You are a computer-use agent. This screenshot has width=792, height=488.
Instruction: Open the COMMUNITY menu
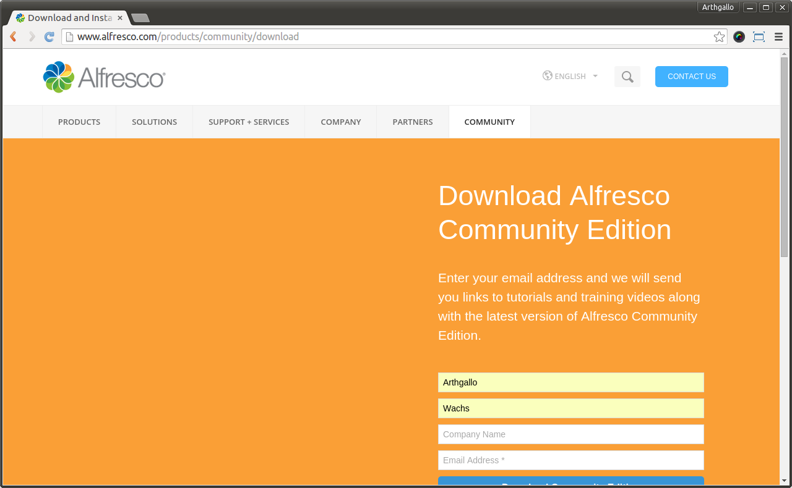(489, 122)
